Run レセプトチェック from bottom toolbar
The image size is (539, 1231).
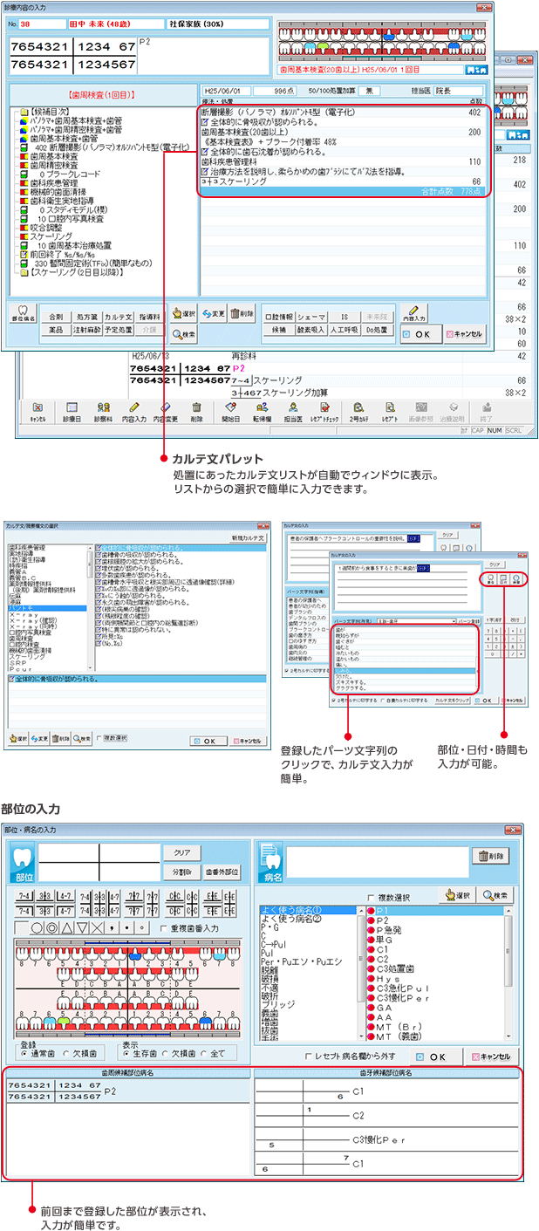coord(324,411)
